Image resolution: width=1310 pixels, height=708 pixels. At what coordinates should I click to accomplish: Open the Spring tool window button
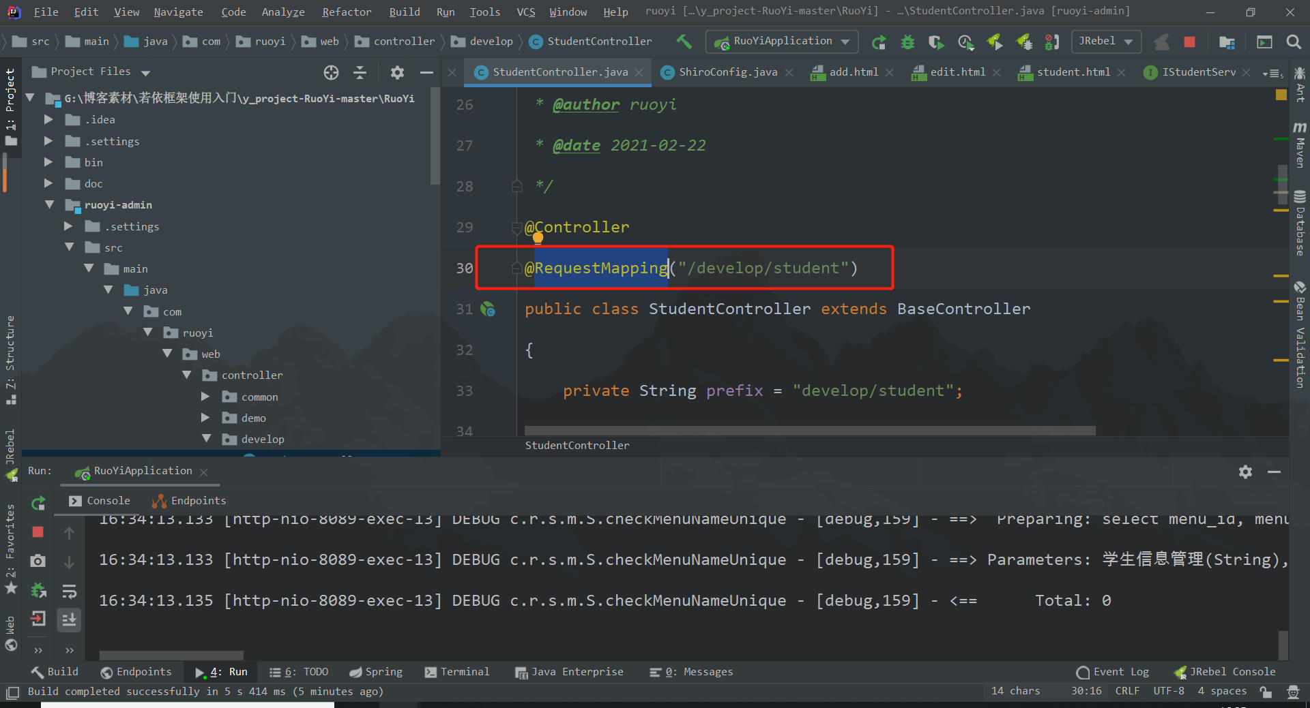click(x=376, y=672)
